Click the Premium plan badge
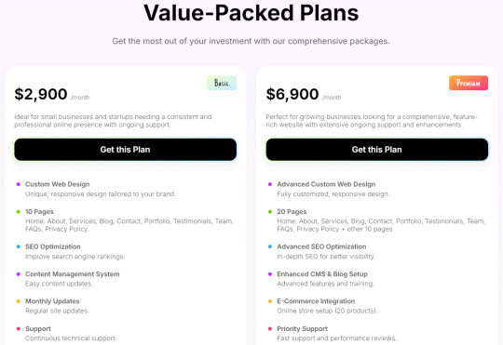Viewport: 503px width, 345px height. coord(469,83)
